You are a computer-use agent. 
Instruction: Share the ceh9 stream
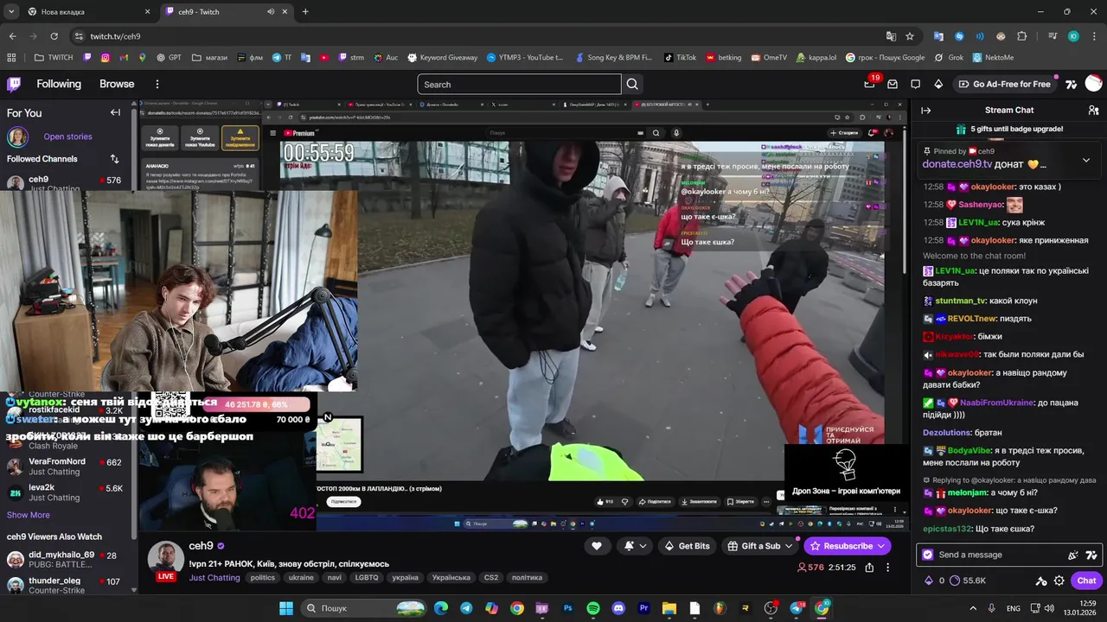pos(869,568)
